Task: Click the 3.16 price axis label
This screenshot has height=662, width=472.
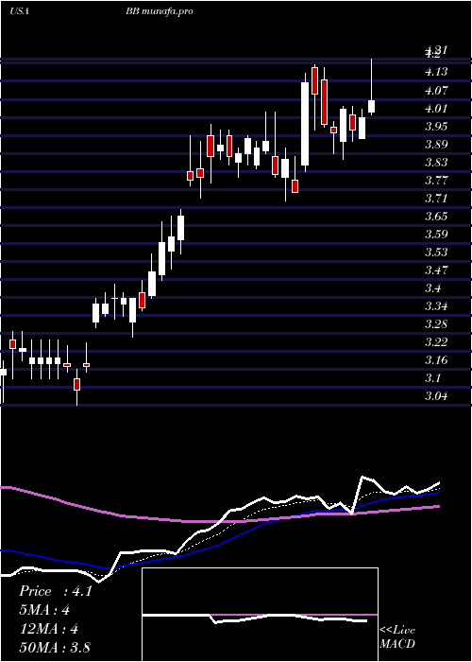Action: (436, 360)
